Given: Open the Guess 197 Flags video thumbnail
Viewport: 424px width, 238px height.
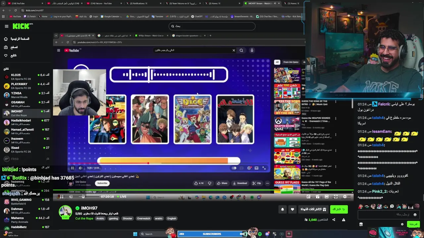Looking at the screenshot, I should point(287,187).
